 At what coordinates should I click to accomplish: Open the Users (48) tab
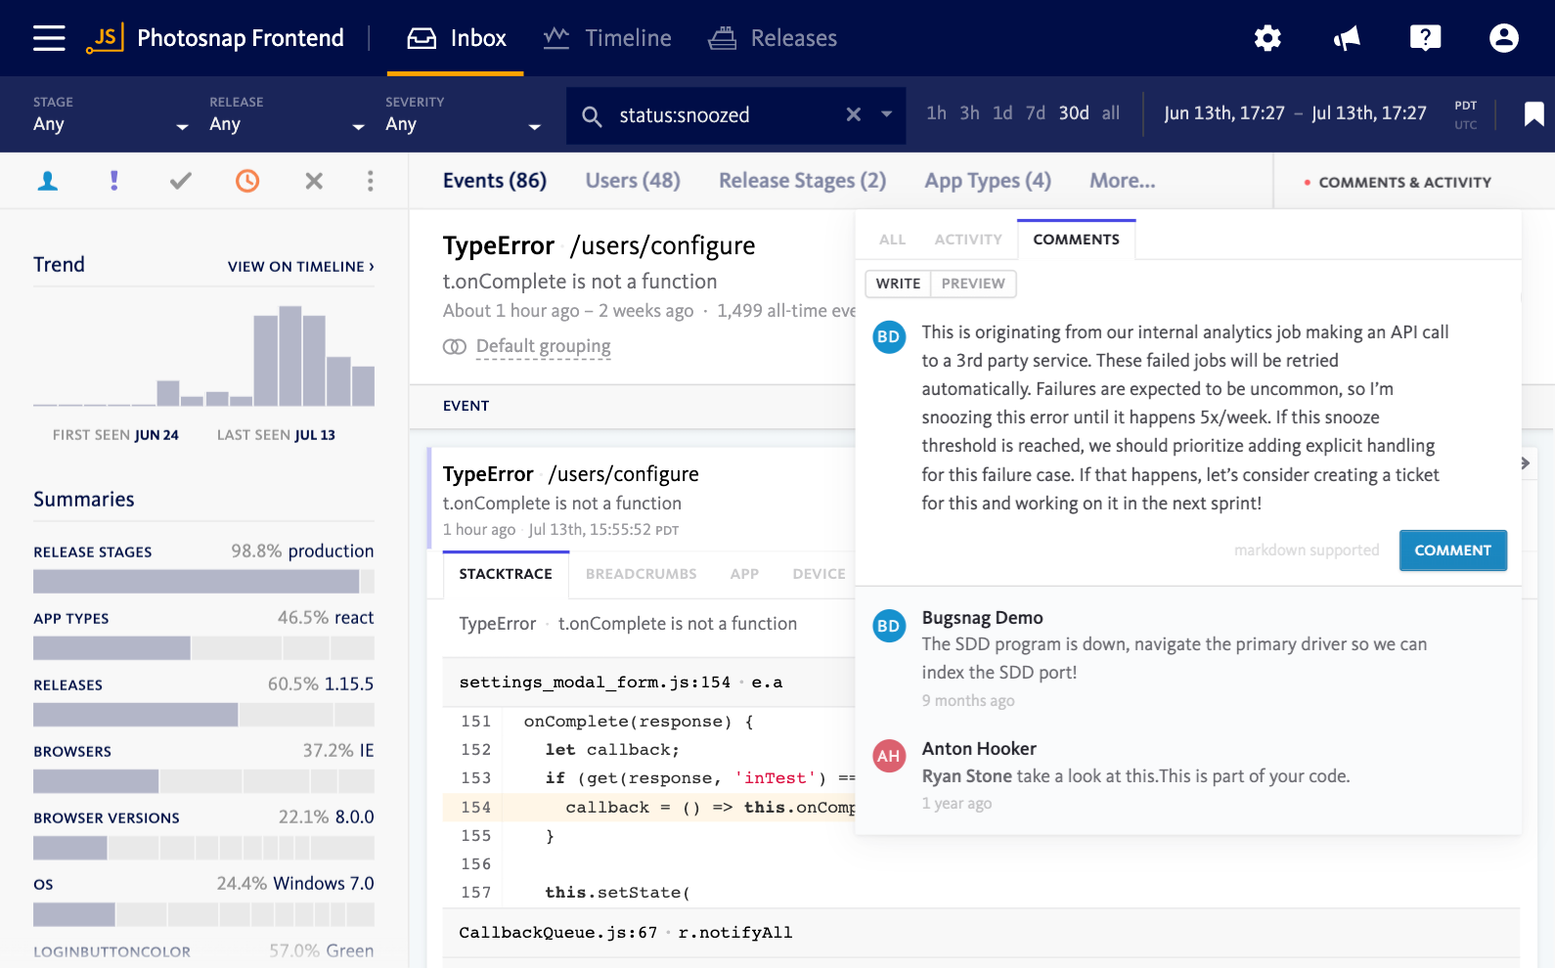[x=633, y=181]
